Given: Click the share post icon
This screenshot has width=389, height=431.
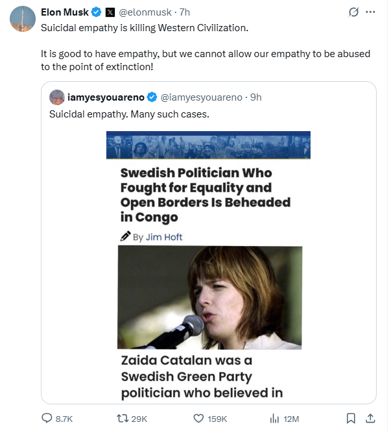Looking at the screenshot, I should pos(371,419).
